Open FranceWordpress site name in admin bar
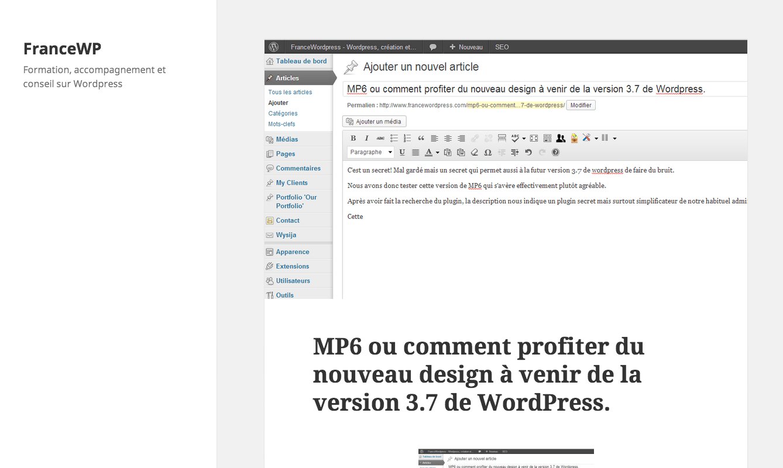783x468 pixels. point(353,47)
